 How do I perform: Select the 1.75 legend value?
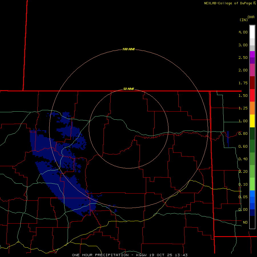click(243, 83)
